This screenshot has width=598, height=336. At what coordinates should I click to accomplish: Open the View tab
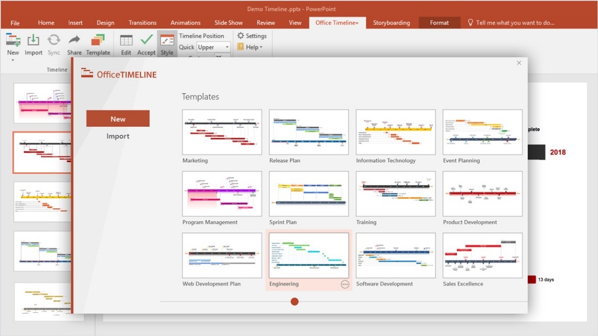[x=295, y=23]
